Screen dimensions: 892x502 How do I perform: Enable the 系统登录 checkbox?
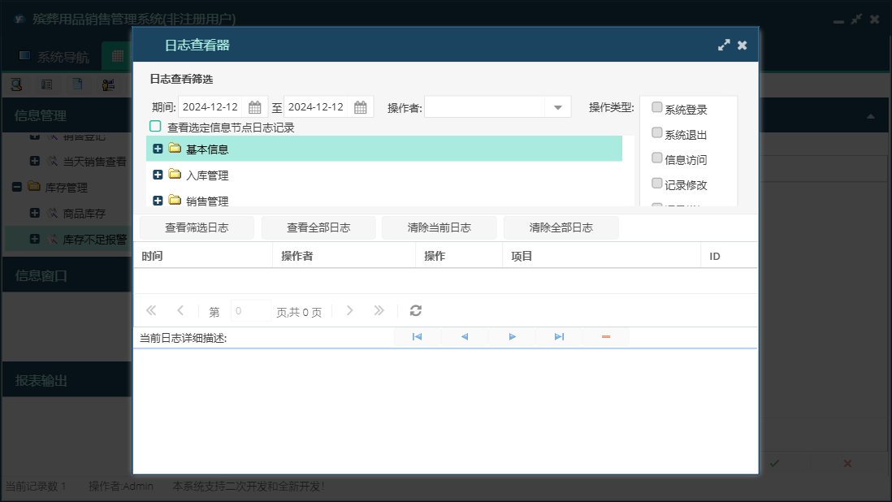coord(657,108)
